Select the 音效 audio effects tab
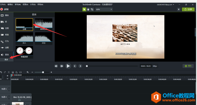The width and height of the screenshot is (197, 105). [x=7, y=55]
